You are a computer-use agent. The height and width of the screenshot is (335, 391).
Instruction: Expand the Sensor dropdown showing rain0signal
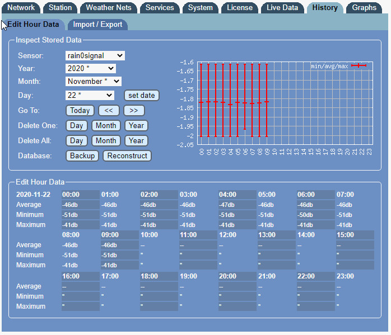coord(95,55)
